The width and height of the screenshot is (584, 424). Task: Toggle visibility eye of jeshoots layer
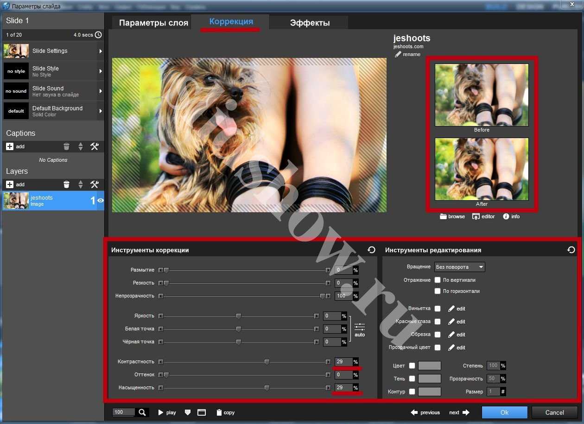pos(100,201)
